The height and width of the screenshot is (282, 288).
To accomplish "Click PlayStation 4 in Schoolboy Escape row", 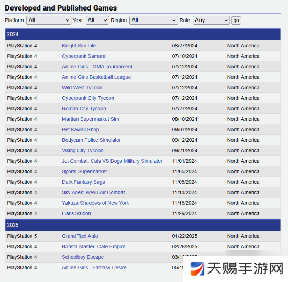I will [x=22, y=257].
